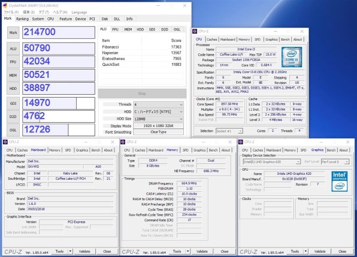Open Bench tab in top-right CPU-Z window
Viewport: 357px width, 257px height.
point(285,40)
